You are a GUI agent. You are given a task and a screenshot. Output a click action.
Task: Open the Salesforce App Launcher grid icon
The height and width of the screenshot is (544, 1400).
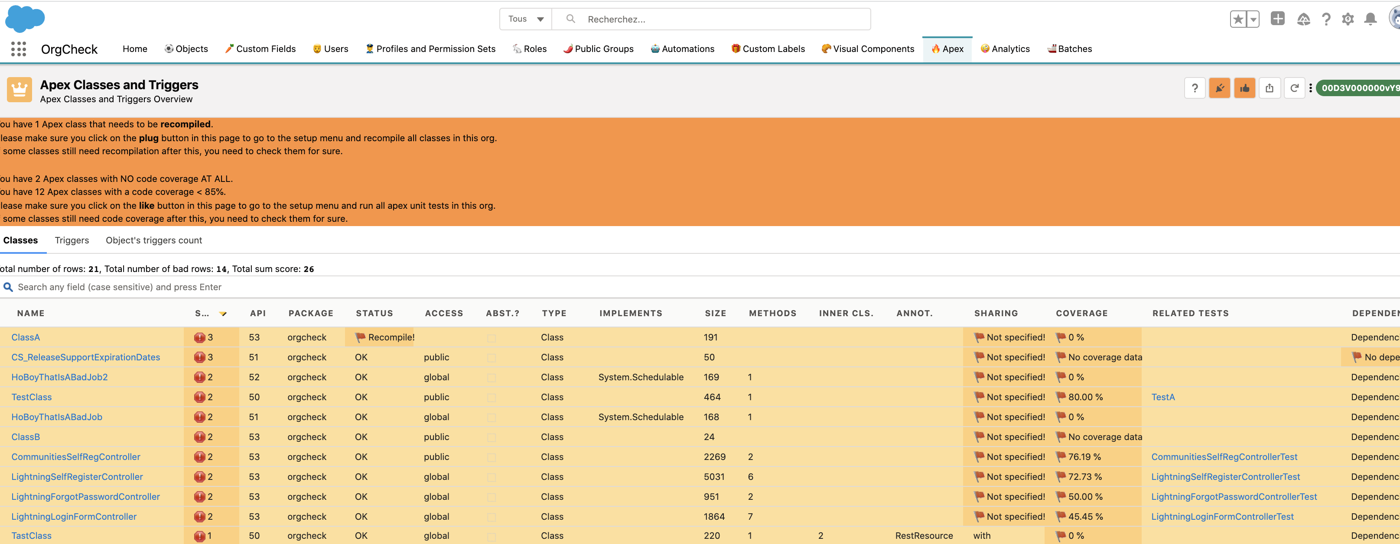pos(19,49)
